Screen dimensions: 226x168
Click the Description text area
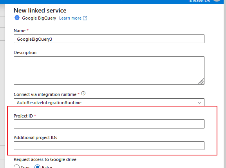tap(109, 70)
